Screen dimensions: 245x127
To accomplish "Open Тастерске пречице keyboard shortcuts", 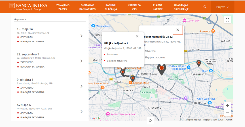I will pyautogui.click(x=193, y=120).
